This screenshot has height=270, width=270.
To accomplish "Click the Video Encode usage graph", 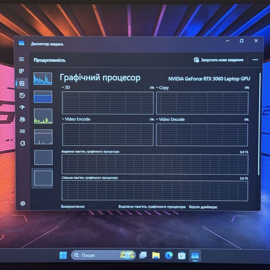I will point(108,135).
